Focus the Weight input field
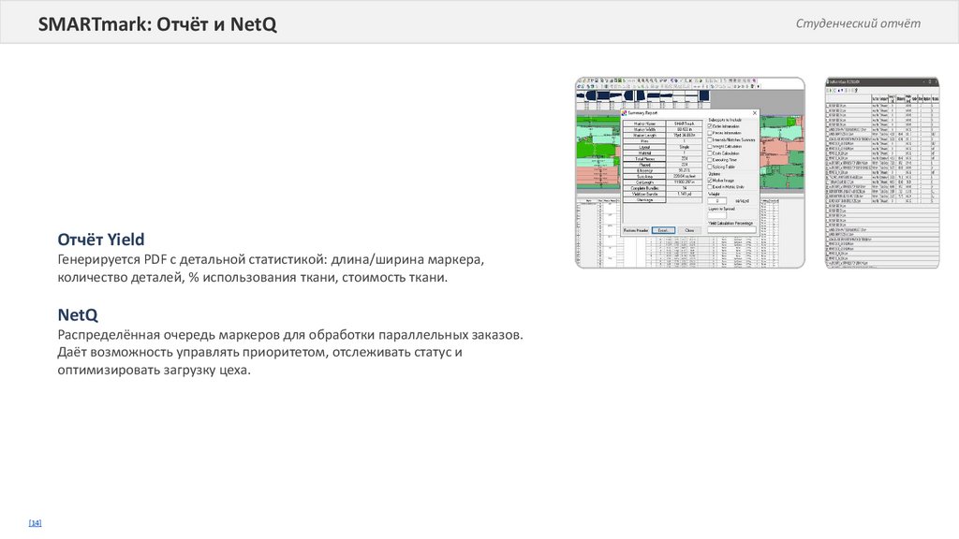Image resolution: width=959 pixels, height=539 pixels. (x=716, y=201)
